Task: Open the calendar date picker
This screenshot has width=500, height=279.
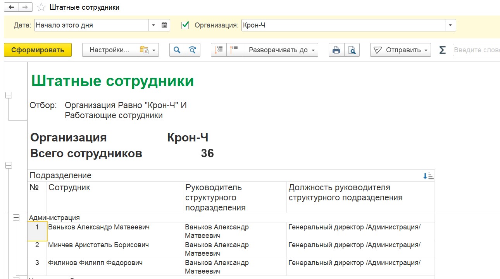Action: pos(164,25)
